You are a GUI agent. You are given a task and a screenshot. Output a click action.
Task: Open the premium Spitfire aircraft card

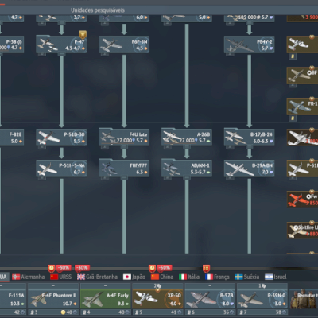(302, 230)
